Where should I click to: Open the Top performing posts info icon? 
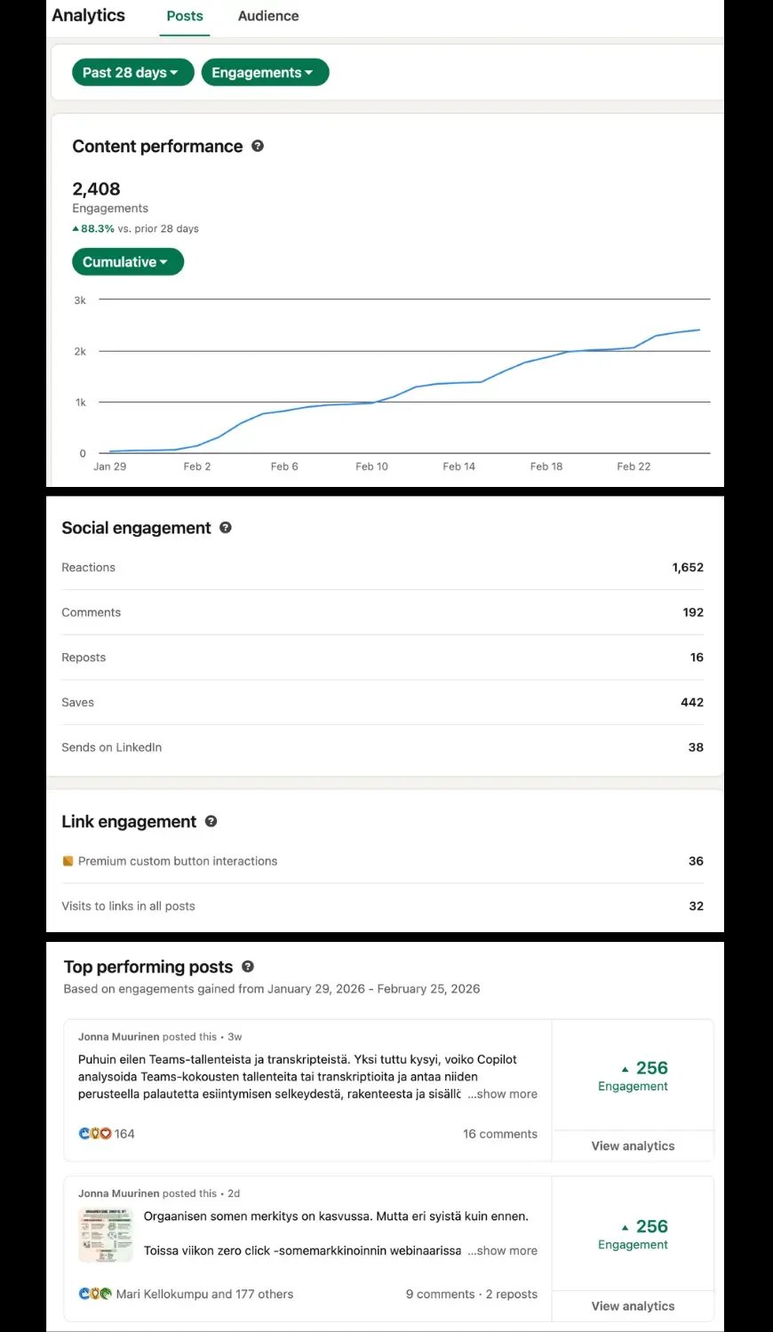click(x=248, y=966)
